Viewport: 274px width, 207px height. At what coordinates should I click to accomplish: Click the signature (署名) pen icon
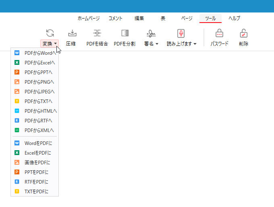pyautogui.click(x=151, y=33)
